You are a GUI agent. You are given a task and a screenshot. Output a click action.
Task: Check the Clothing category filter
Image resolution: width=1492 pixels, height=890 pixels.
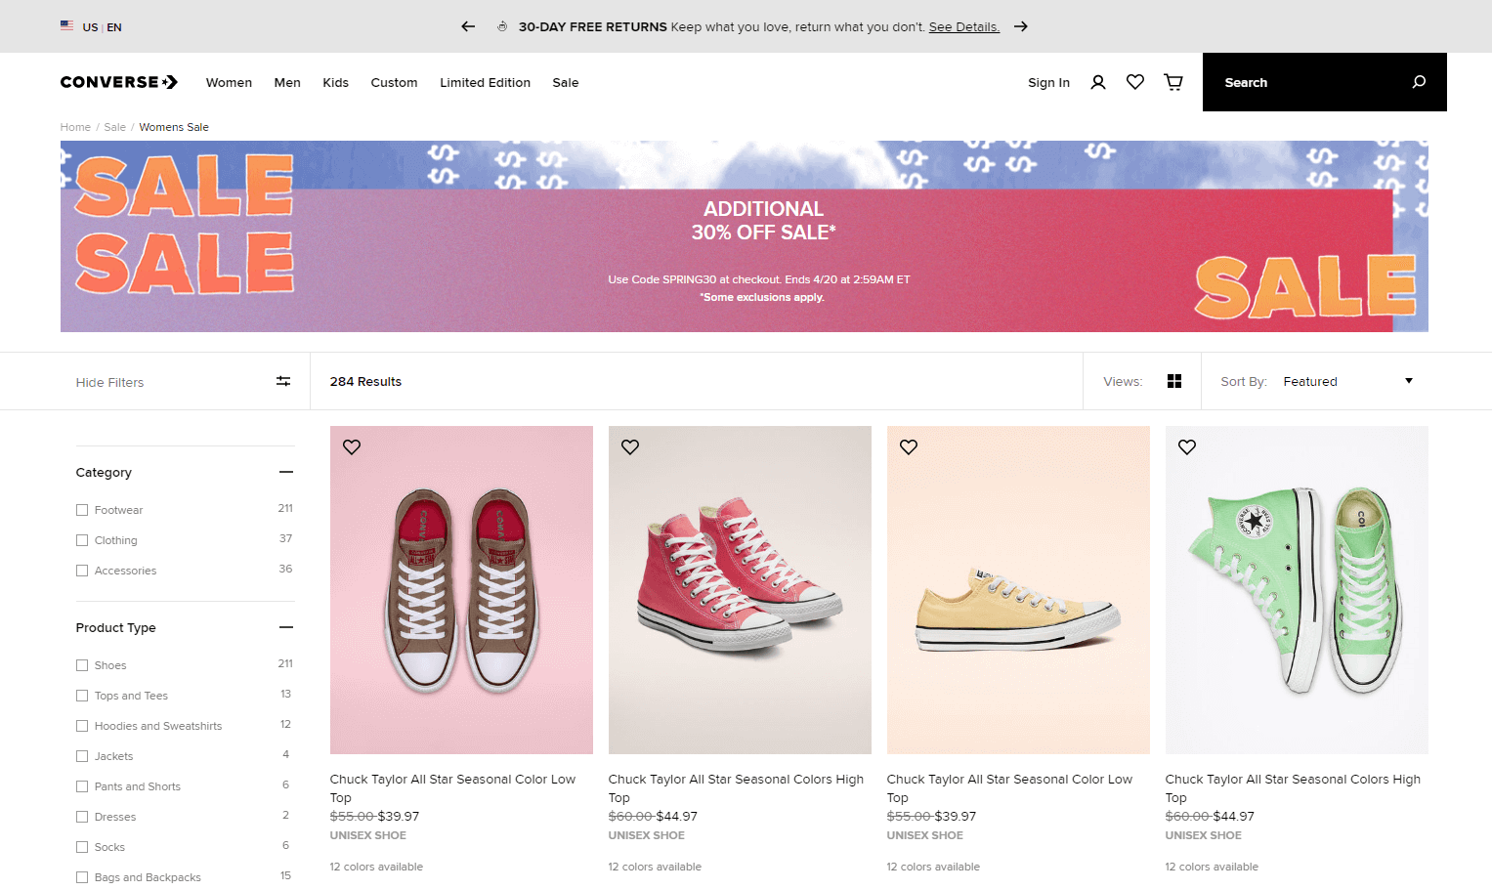(x=82, y=540)
